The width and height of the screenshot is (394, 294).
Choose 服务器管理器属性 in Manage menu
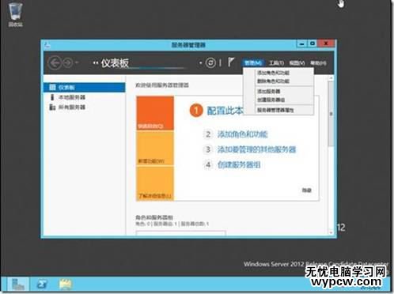click(x=275, y=110)
